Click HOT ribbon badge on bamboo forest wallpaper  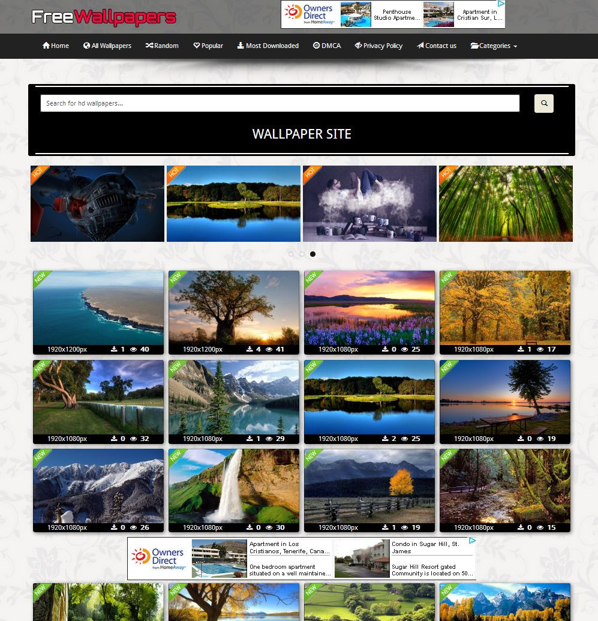[x=447, y=173]
